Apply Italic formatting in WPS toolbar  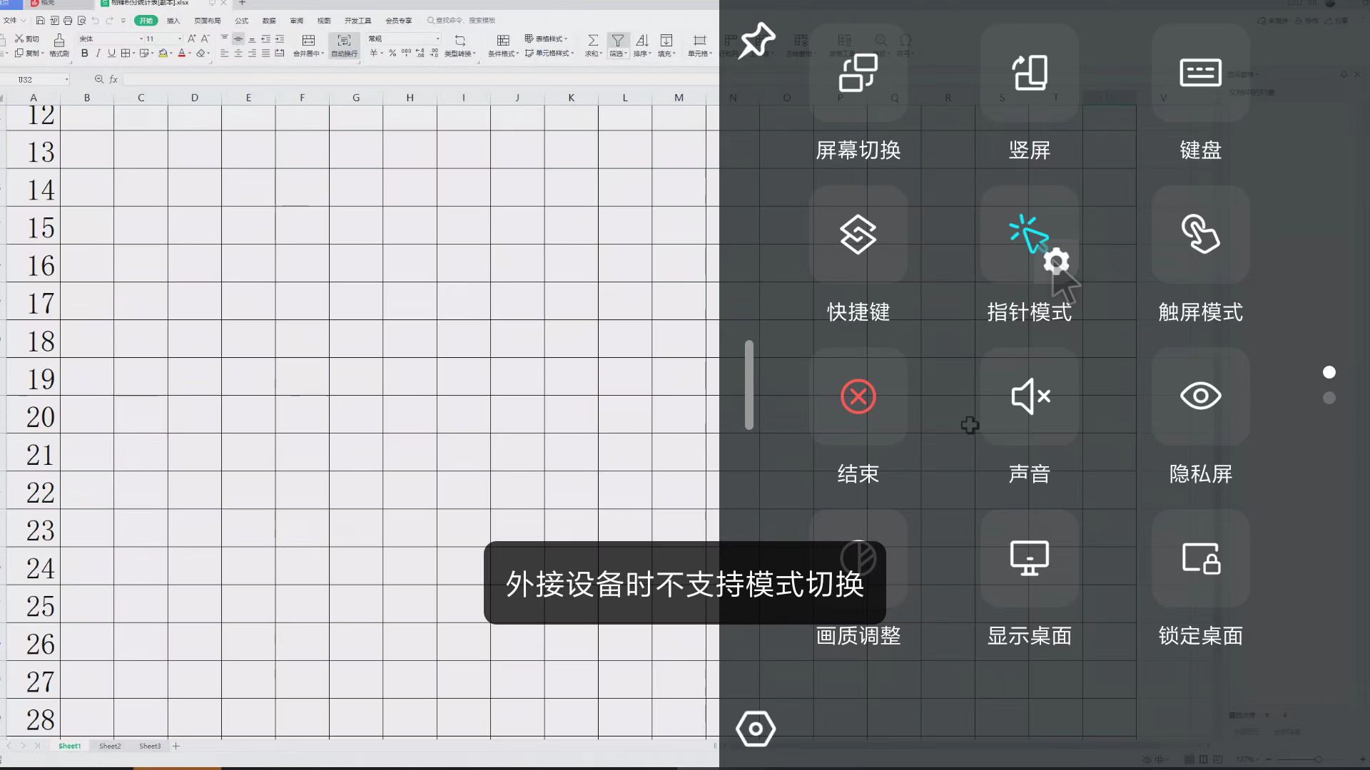click(98, 53)
